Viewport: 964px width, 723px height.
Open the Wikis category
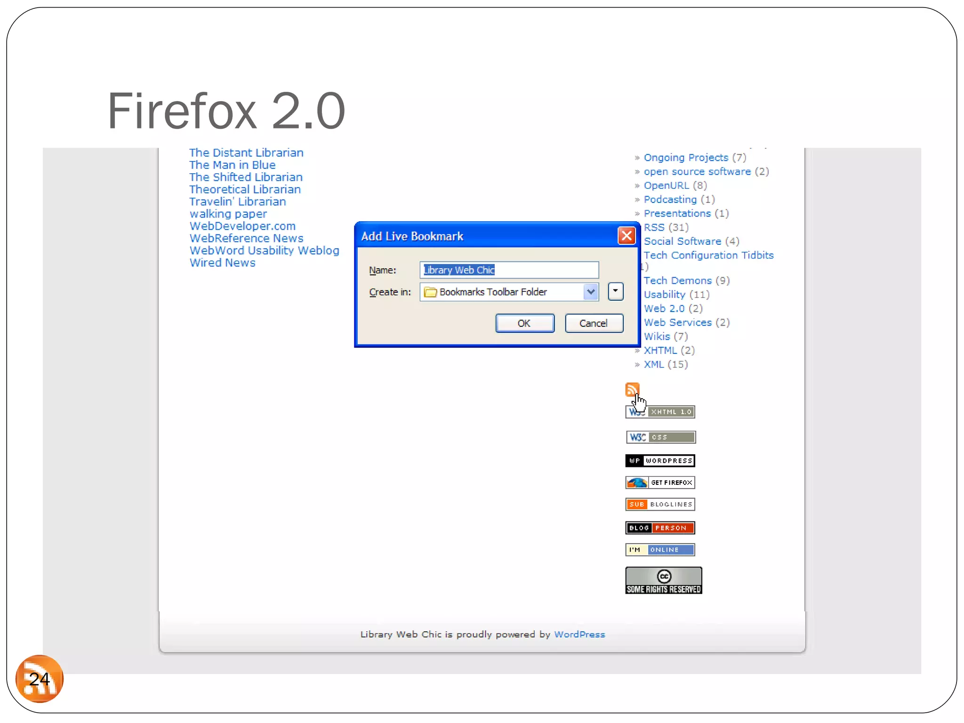[657, 337]
